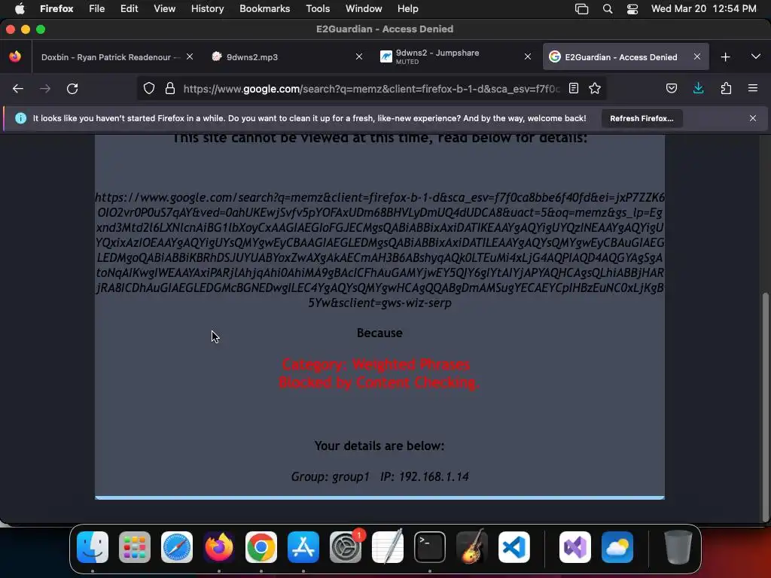The width and height of the screenshot is (771, 578).
Task: Click the blocked Google search URL text
Action: click(379, 250)
